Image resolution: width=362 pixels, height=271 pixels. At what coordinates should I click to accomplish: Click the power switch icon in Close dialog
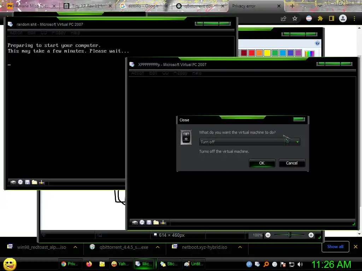coord(186,137)
